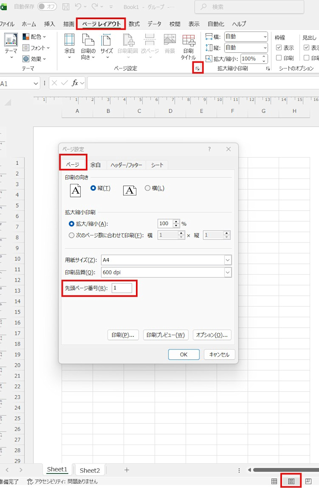Open the paper size 用紙サイズ A4 dropdown
319x488 pixels.
click(x=228, y=260)
